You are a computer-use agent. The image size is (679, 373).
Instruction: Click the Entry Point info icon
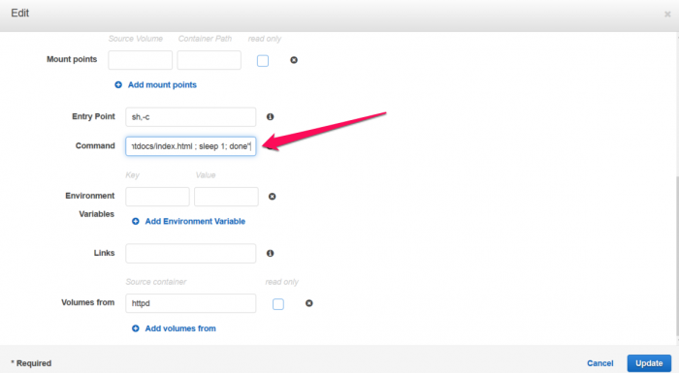pos(271,117)
